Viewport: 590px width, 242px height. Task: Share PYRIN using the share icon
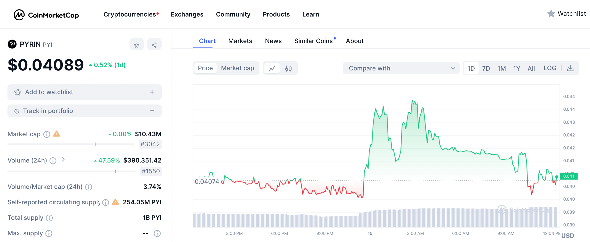point(154,45)
